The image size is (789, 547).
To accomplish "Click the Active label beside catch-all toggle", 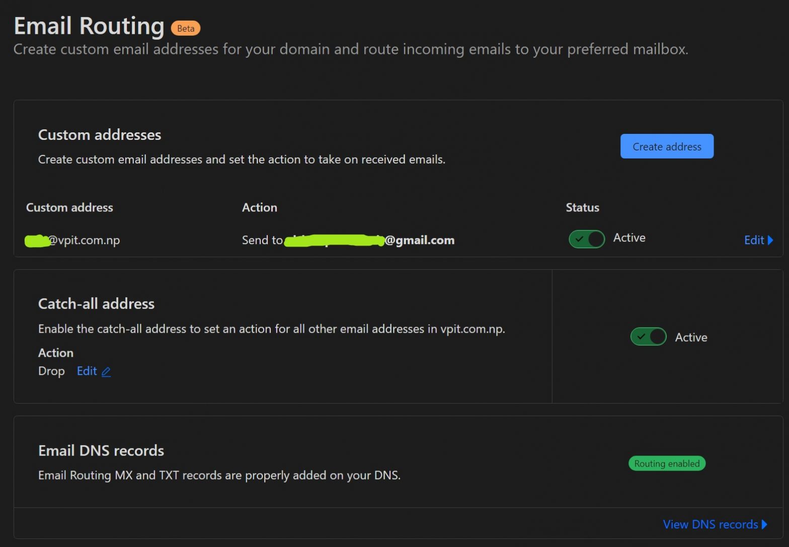I will point(691,337).
